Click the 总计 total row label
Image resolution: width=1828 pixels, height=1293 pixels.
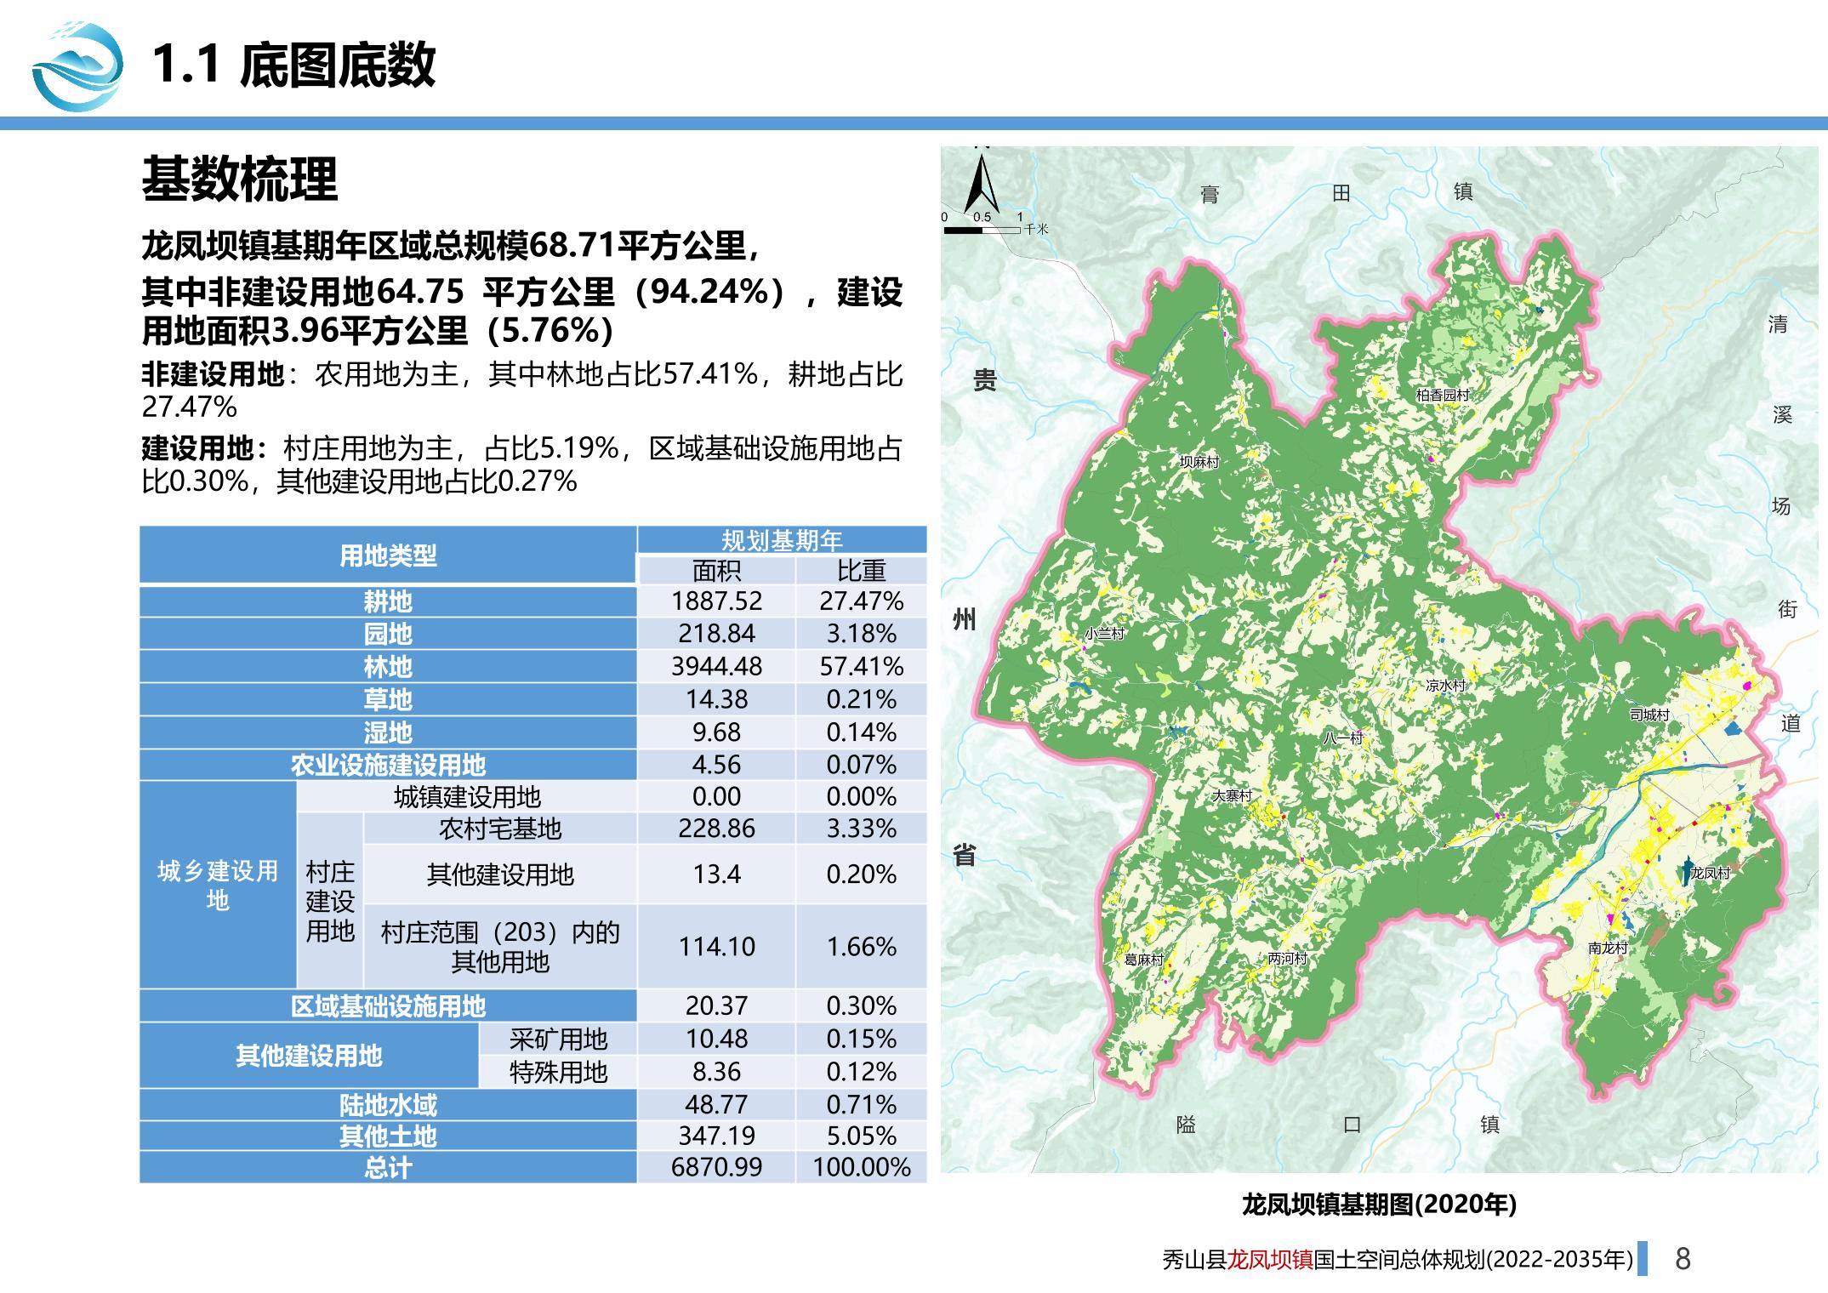(388, 1167)
